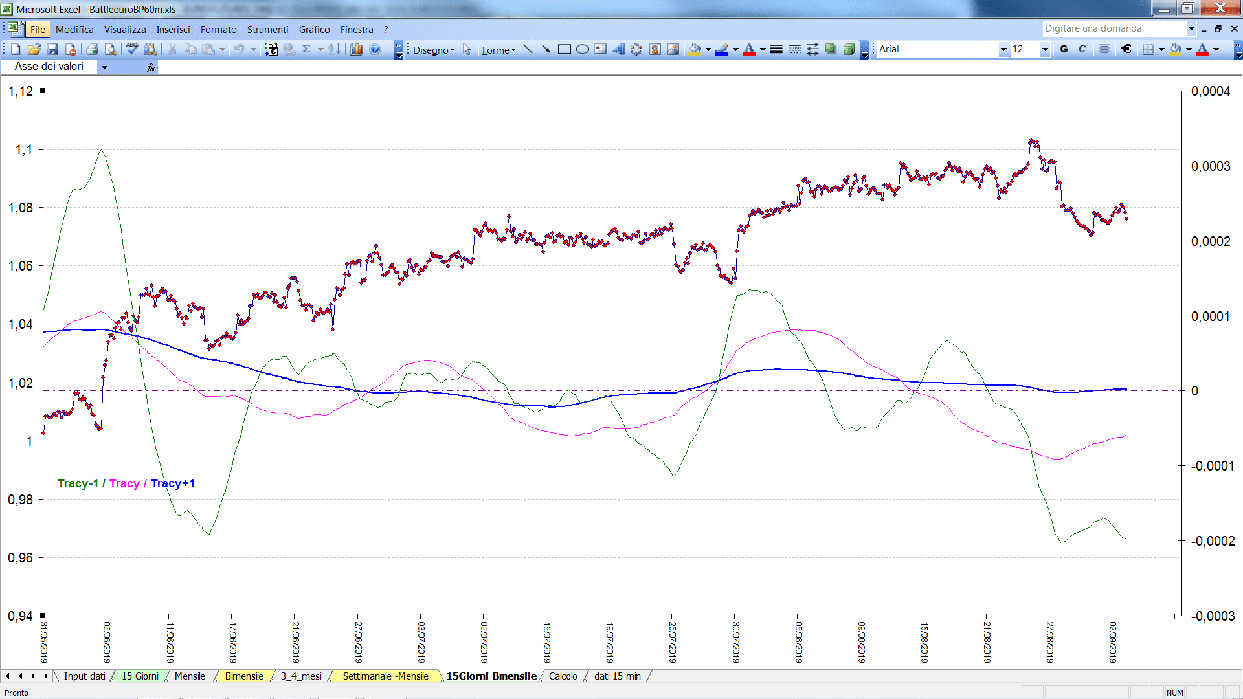
Task: Switch to the 15 Giorni sheet
Action: click(x=140, y=676)
